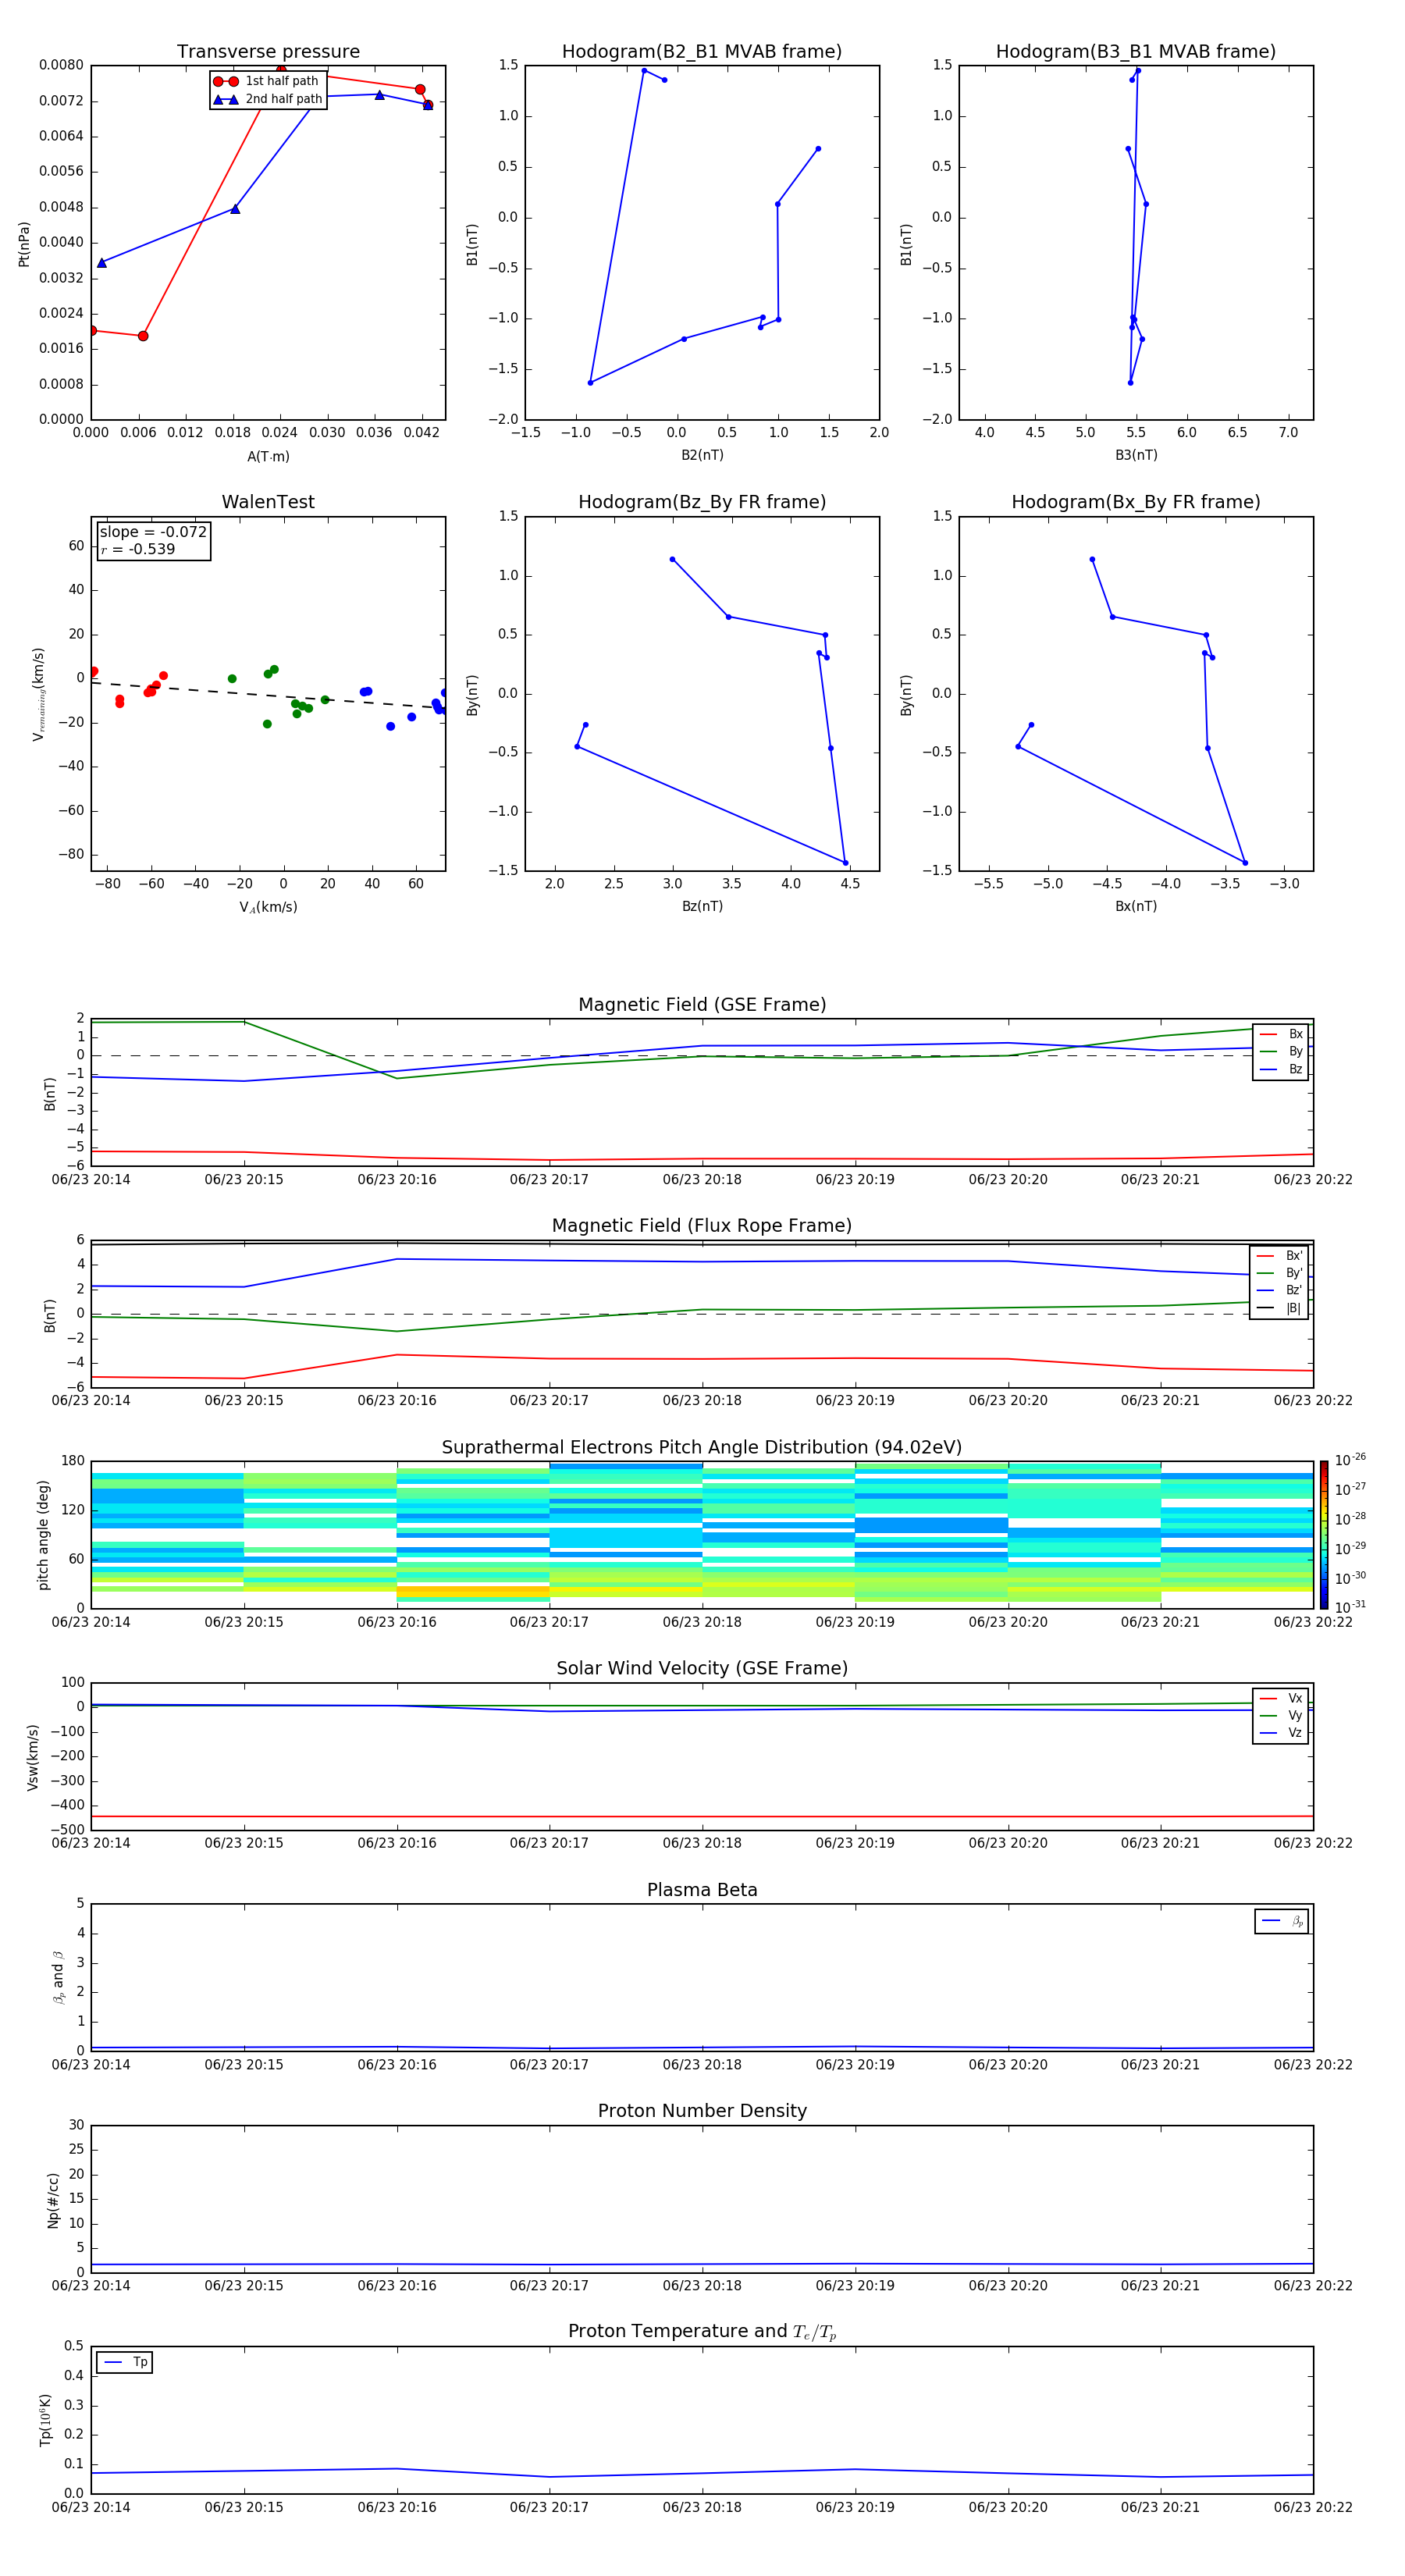Click 'Vsw(km/s)' axis label
The image size is (1405, 2576).
click(32, 1757)
